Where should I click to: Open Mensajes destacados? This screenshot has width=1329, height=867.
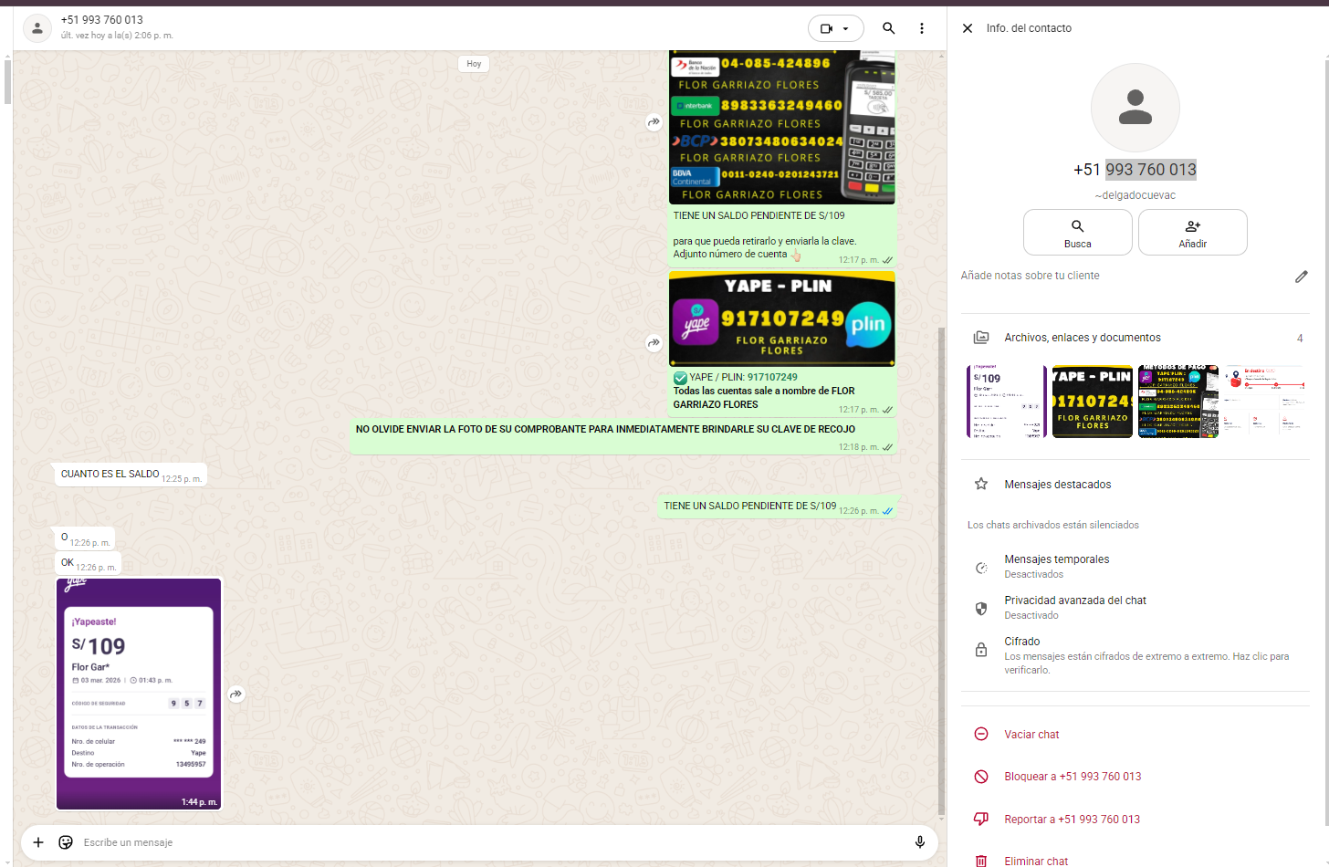tap(1057, 485)
